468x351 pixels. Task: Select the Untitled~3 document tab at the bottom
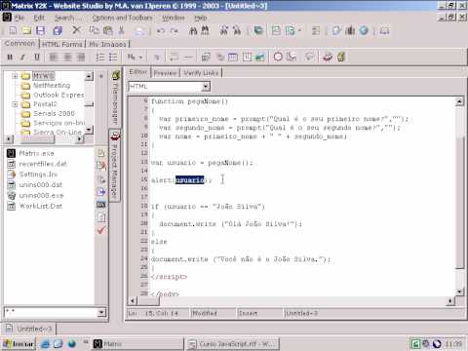[29, 329]
